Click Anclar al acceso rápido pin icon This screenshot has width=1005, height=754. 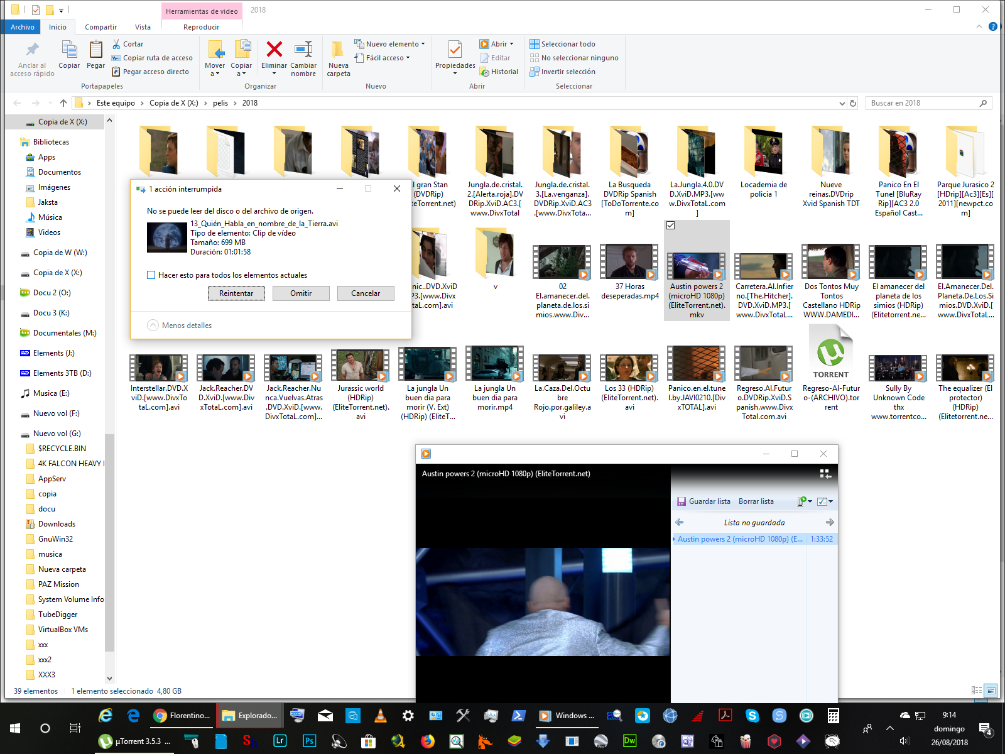pyautogui.click(x=32, y=50)
